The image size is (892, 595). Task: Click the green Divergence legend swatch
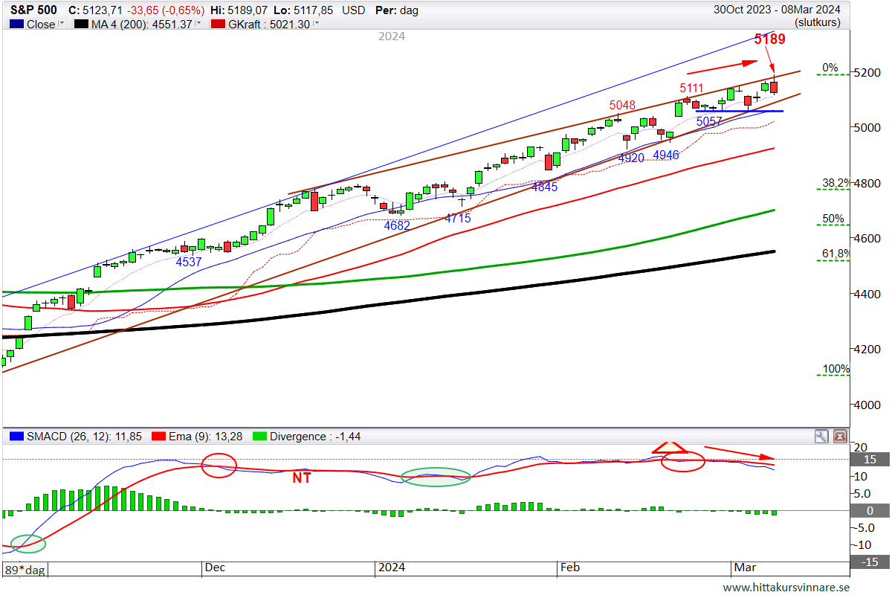(x=261, y=437)
